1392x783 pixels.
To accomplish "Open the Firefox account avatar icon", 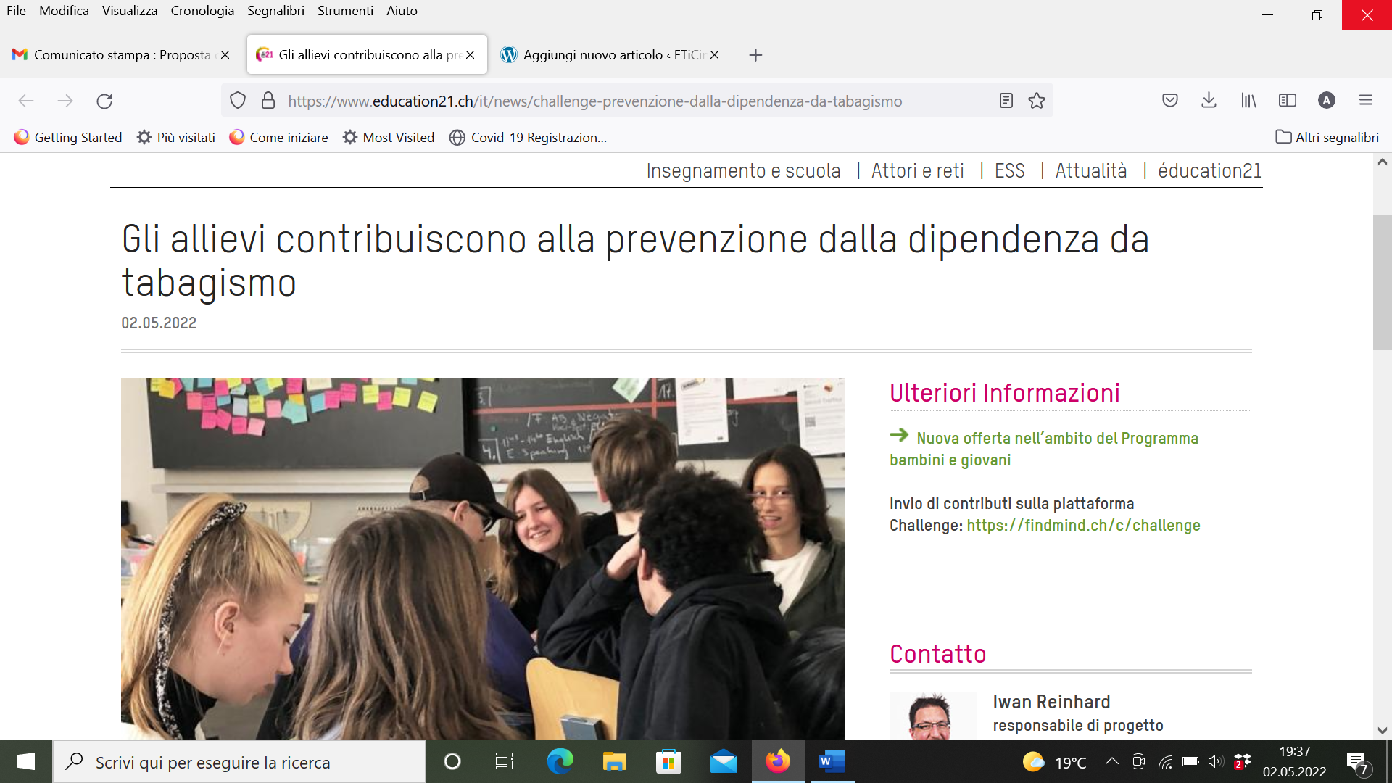I will pos(1327,101).
